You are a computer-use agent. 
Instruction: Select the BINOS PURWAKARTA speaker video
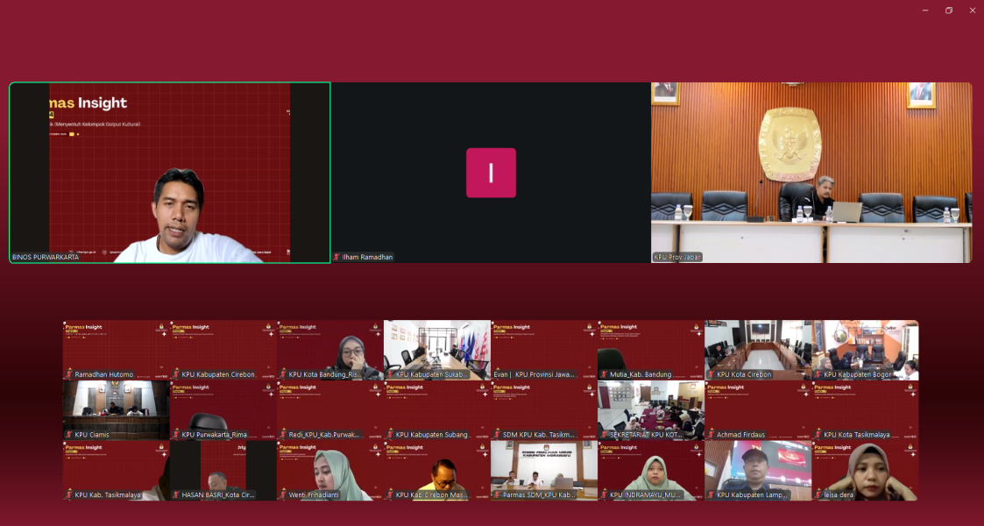[170, 173]
